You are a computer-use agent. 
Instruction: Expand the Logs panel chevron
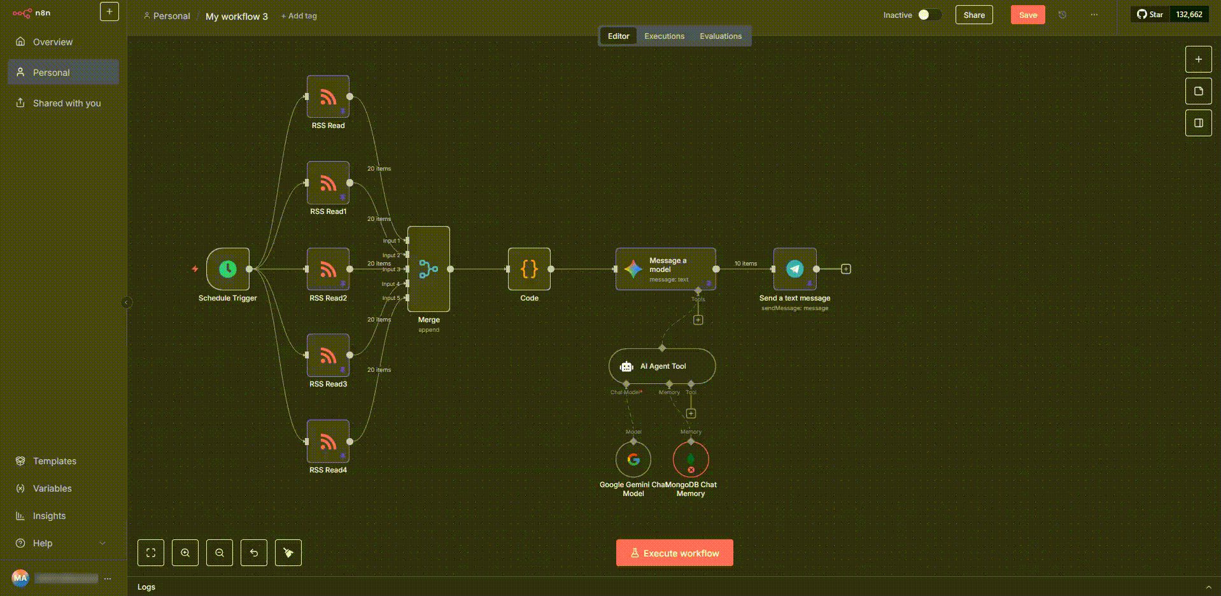tap(1208, 587)
